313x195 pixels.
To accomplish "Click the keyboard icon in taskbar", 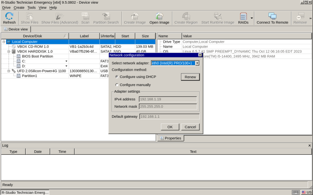I will [x=296, y=192].
